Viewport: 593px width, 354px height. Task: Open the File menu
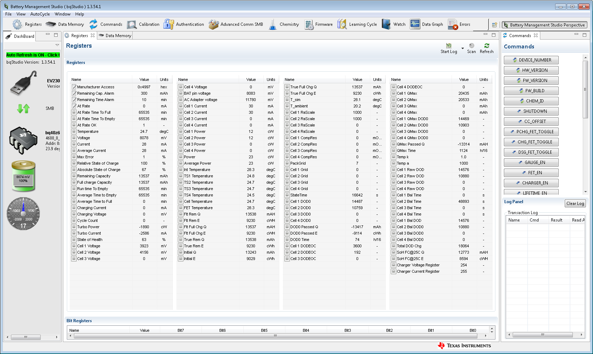(8, 14)
